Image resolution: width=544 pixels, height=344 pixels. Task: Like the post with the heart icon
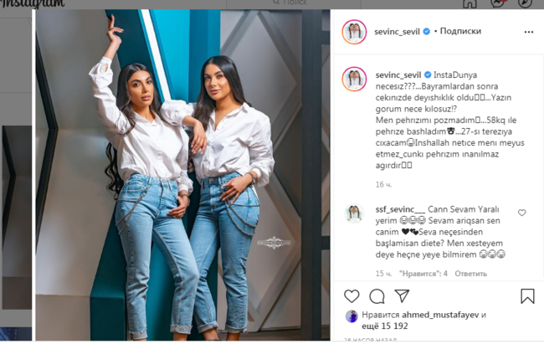tap(352, 296)
